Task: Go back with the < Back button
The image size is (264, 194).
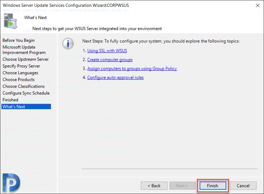Action: pos(154,185)
